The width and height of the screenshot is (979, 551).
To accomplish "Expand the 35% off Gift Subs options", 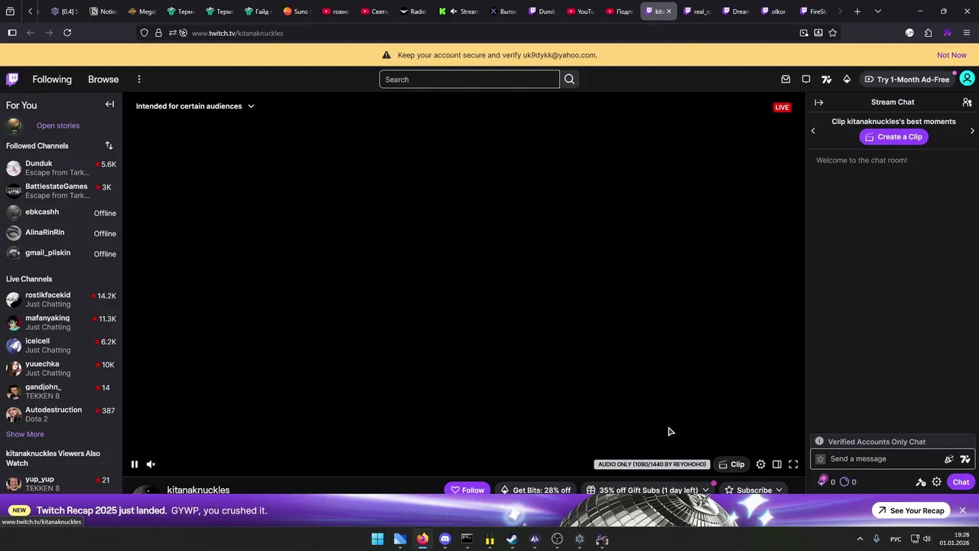I will 705,490.
